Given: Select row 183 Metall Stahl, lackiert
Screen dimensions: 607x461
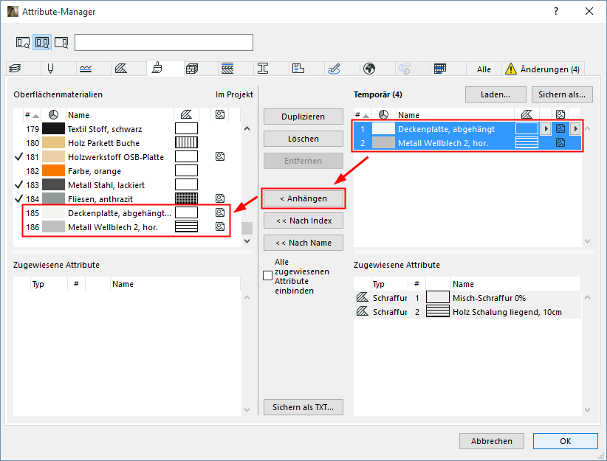Looking at the screenshot, I should (x=127, y=185).
